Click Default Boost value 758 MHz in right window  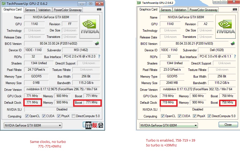(227, 102)
